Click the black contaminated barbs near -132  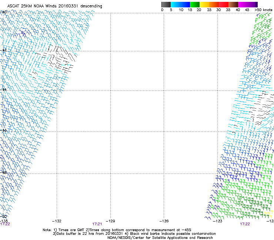[59, 59]
